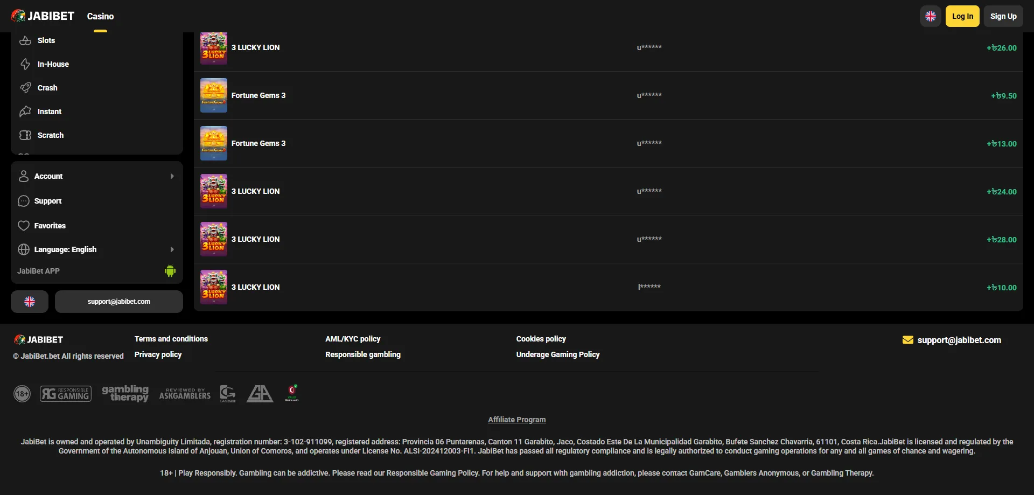Select the In-House lightning icon
Image resolution: width=1034 pixels, height=495 pixels.
pyautogui.click(x=25, y=64)
